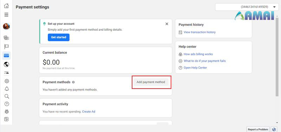This screenshot has width=281, height=132.
Task: Open the hamburger menu in sidebar
Action: pos(6,15)
